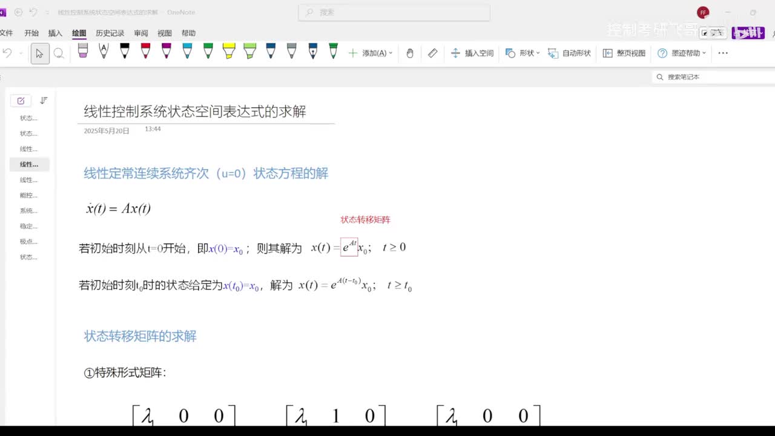This screenshot has width=775, height=436.
Task: Open the FF user account avatar
Action: 703,12
